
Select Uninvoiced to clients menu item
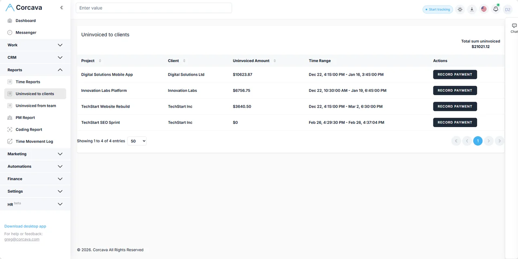[35, 94]
